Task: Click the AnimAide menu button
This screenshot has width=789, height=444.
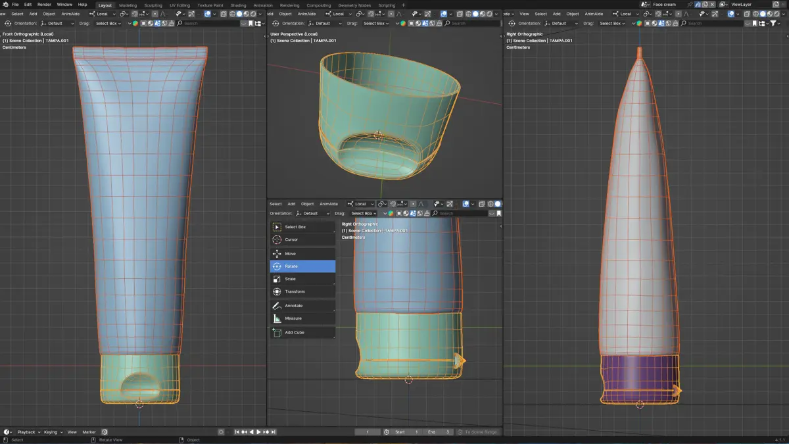Action: point(70,14)
